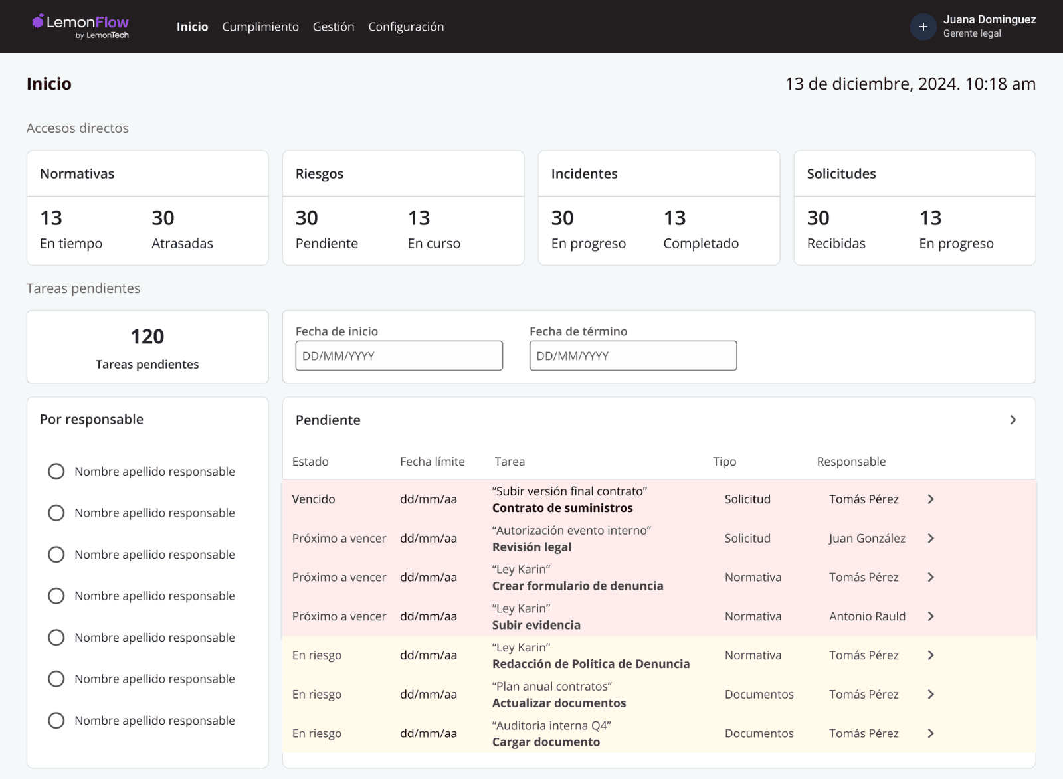Go to the Configuración menu
The width and height of the screenshot is (1063, 779).
click(406, 27)
